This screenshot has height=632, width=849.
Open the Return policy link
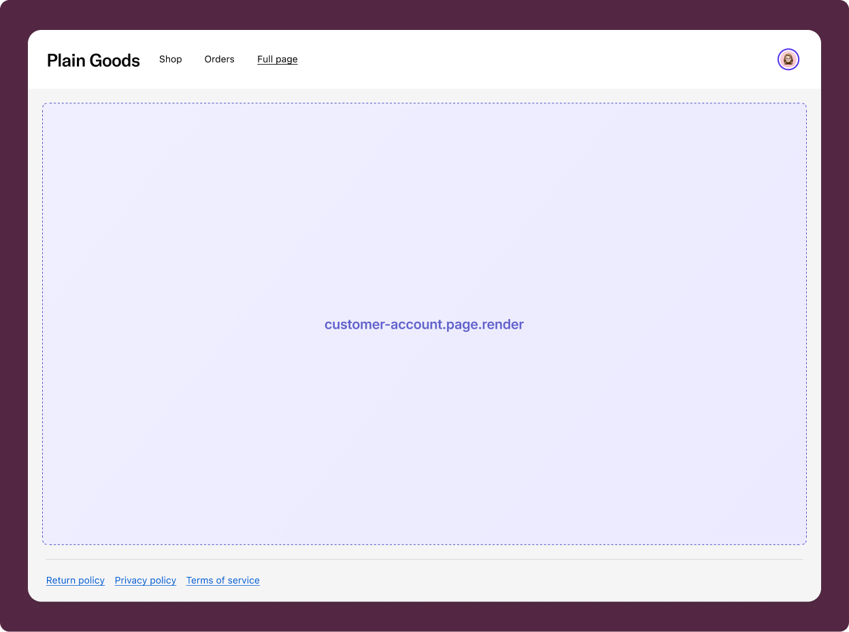(76, 580)
